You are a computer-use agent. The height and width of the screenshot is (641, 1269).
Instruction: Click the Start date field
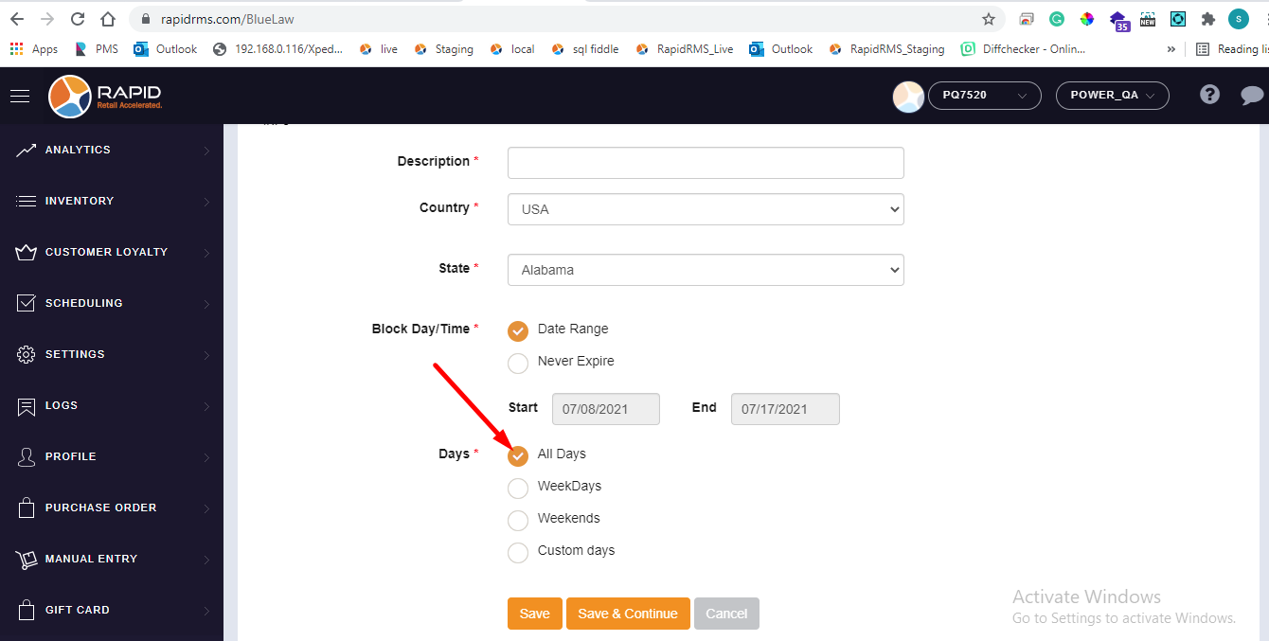[x=605, y=409]
